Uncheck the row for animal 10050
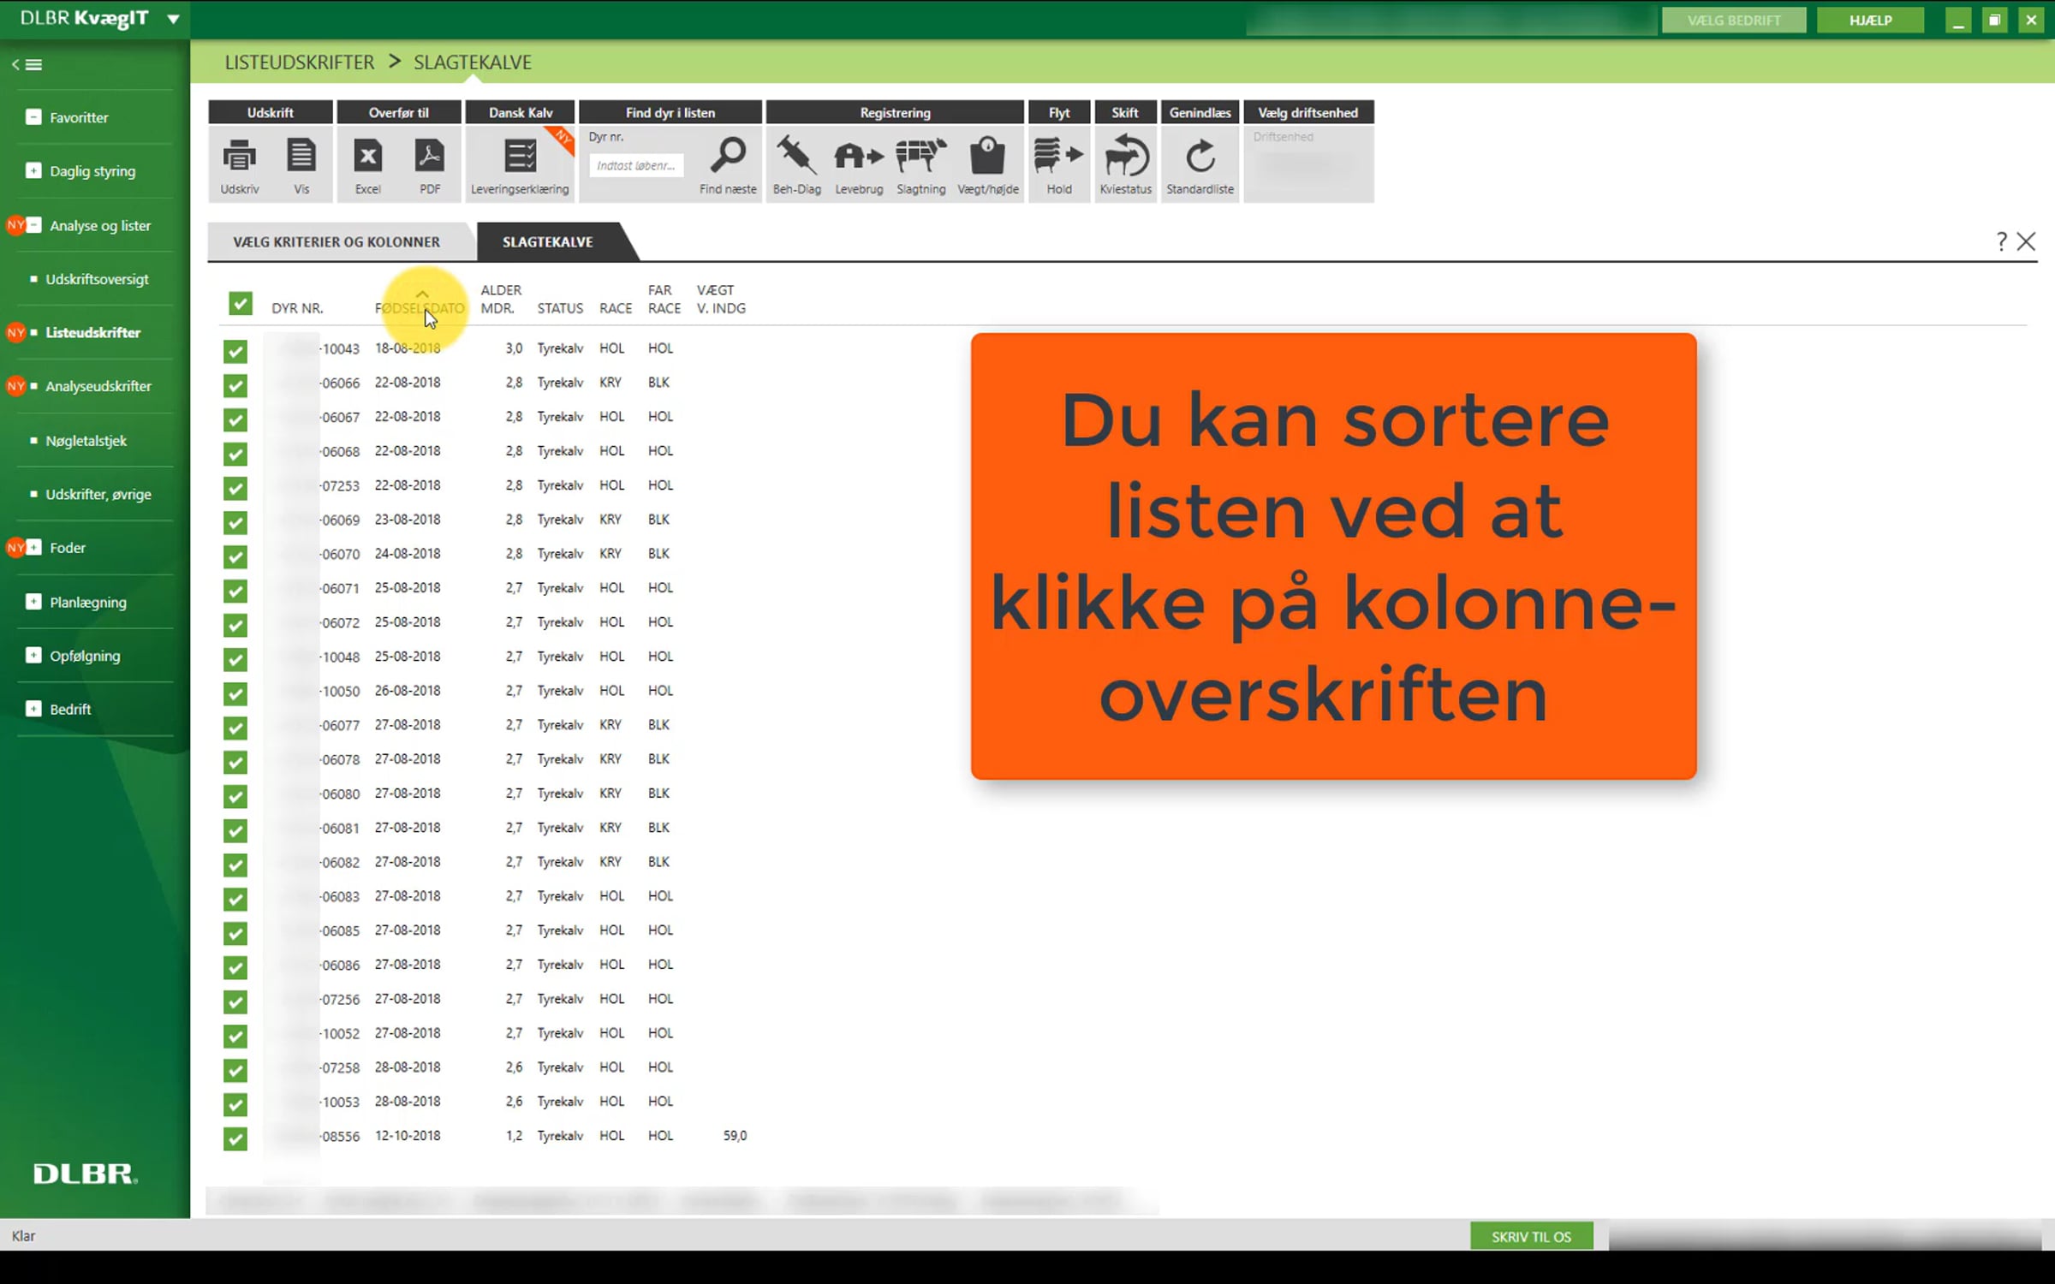The height and width of the screenshot is (1284, 2055). [x=235, y=693]
